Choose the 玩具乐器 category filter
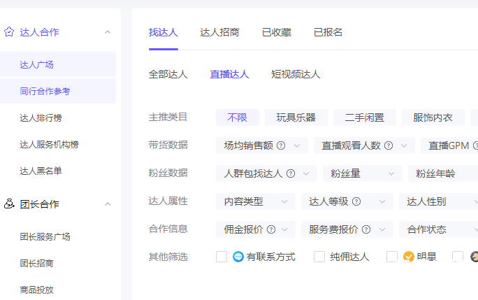 (x=296, y=117)
